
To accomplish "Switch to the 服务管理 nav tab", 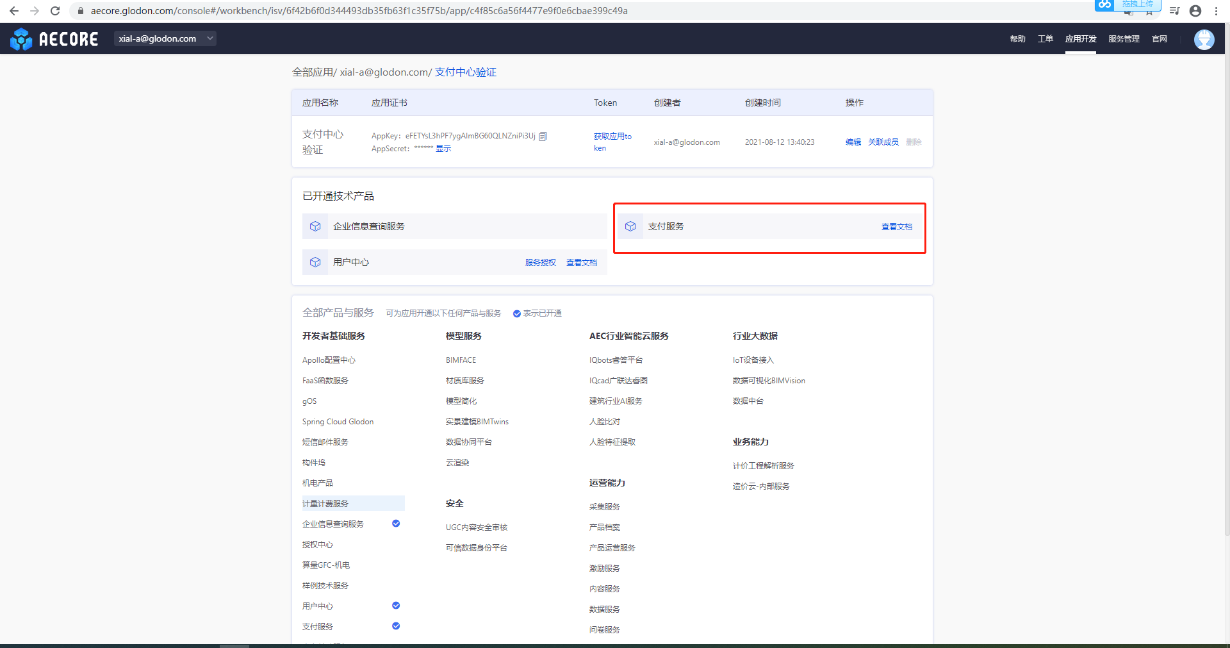I will [x=1124, y=39].
